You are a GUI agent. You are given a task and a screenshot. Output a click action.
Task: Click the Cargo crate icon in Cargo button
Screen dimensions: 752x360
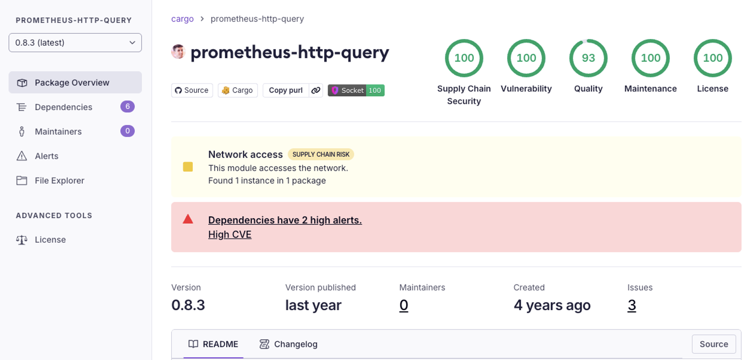(226, 90)
